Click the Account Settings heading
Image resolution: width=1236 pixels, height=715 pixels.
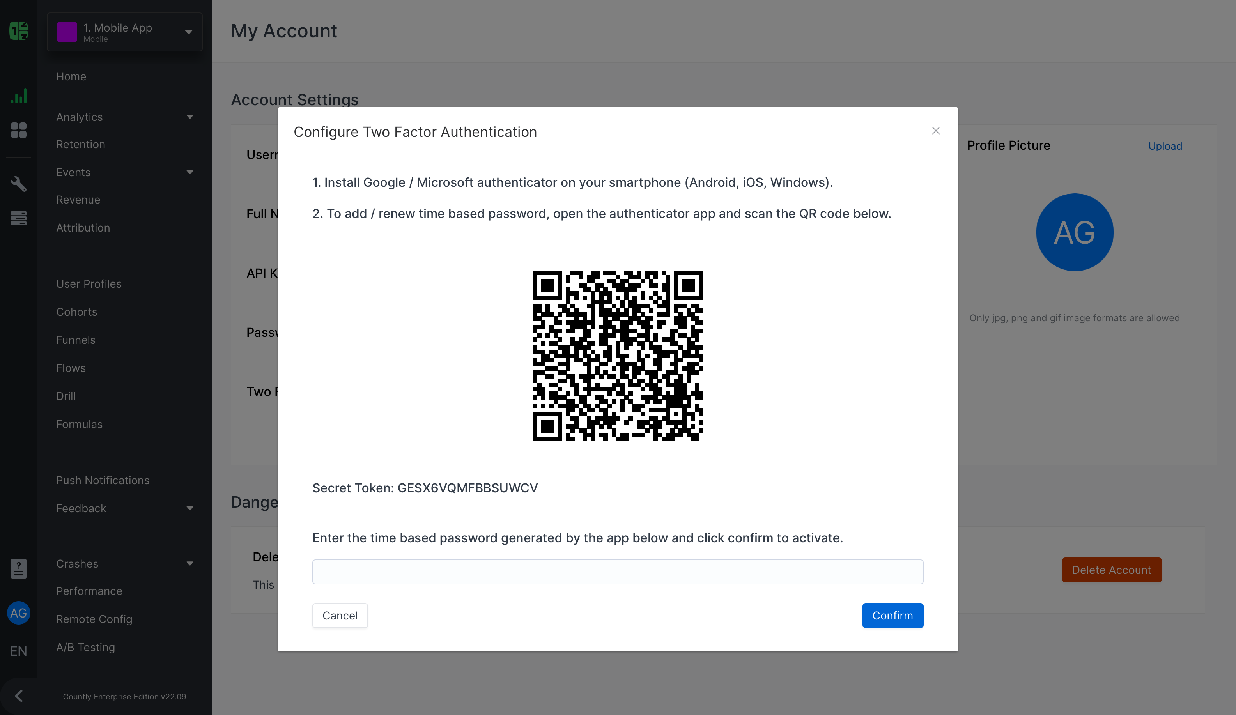coord(295,99)
